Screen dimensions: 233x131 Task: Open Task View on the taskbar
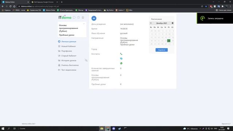[x=15, y=128]
